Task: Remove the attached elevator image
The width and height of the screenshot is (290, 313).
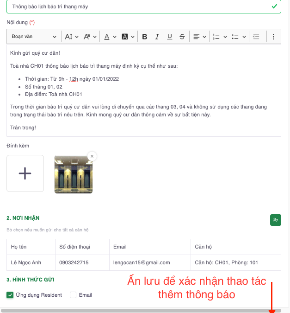Action: [x=92, y=156]
